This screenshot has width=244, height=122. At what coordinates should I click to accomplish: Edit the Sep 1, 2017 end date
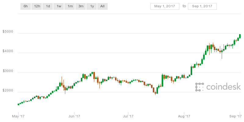[x=203, y=6]
